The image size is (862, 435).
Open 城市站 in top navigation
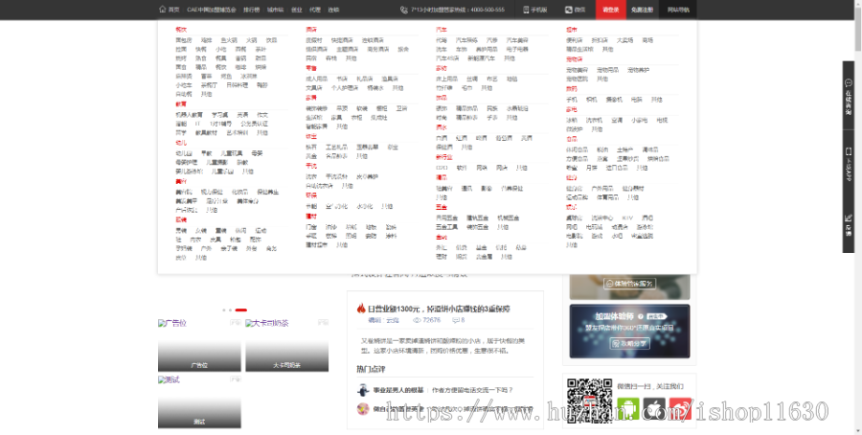pos(276,10)
